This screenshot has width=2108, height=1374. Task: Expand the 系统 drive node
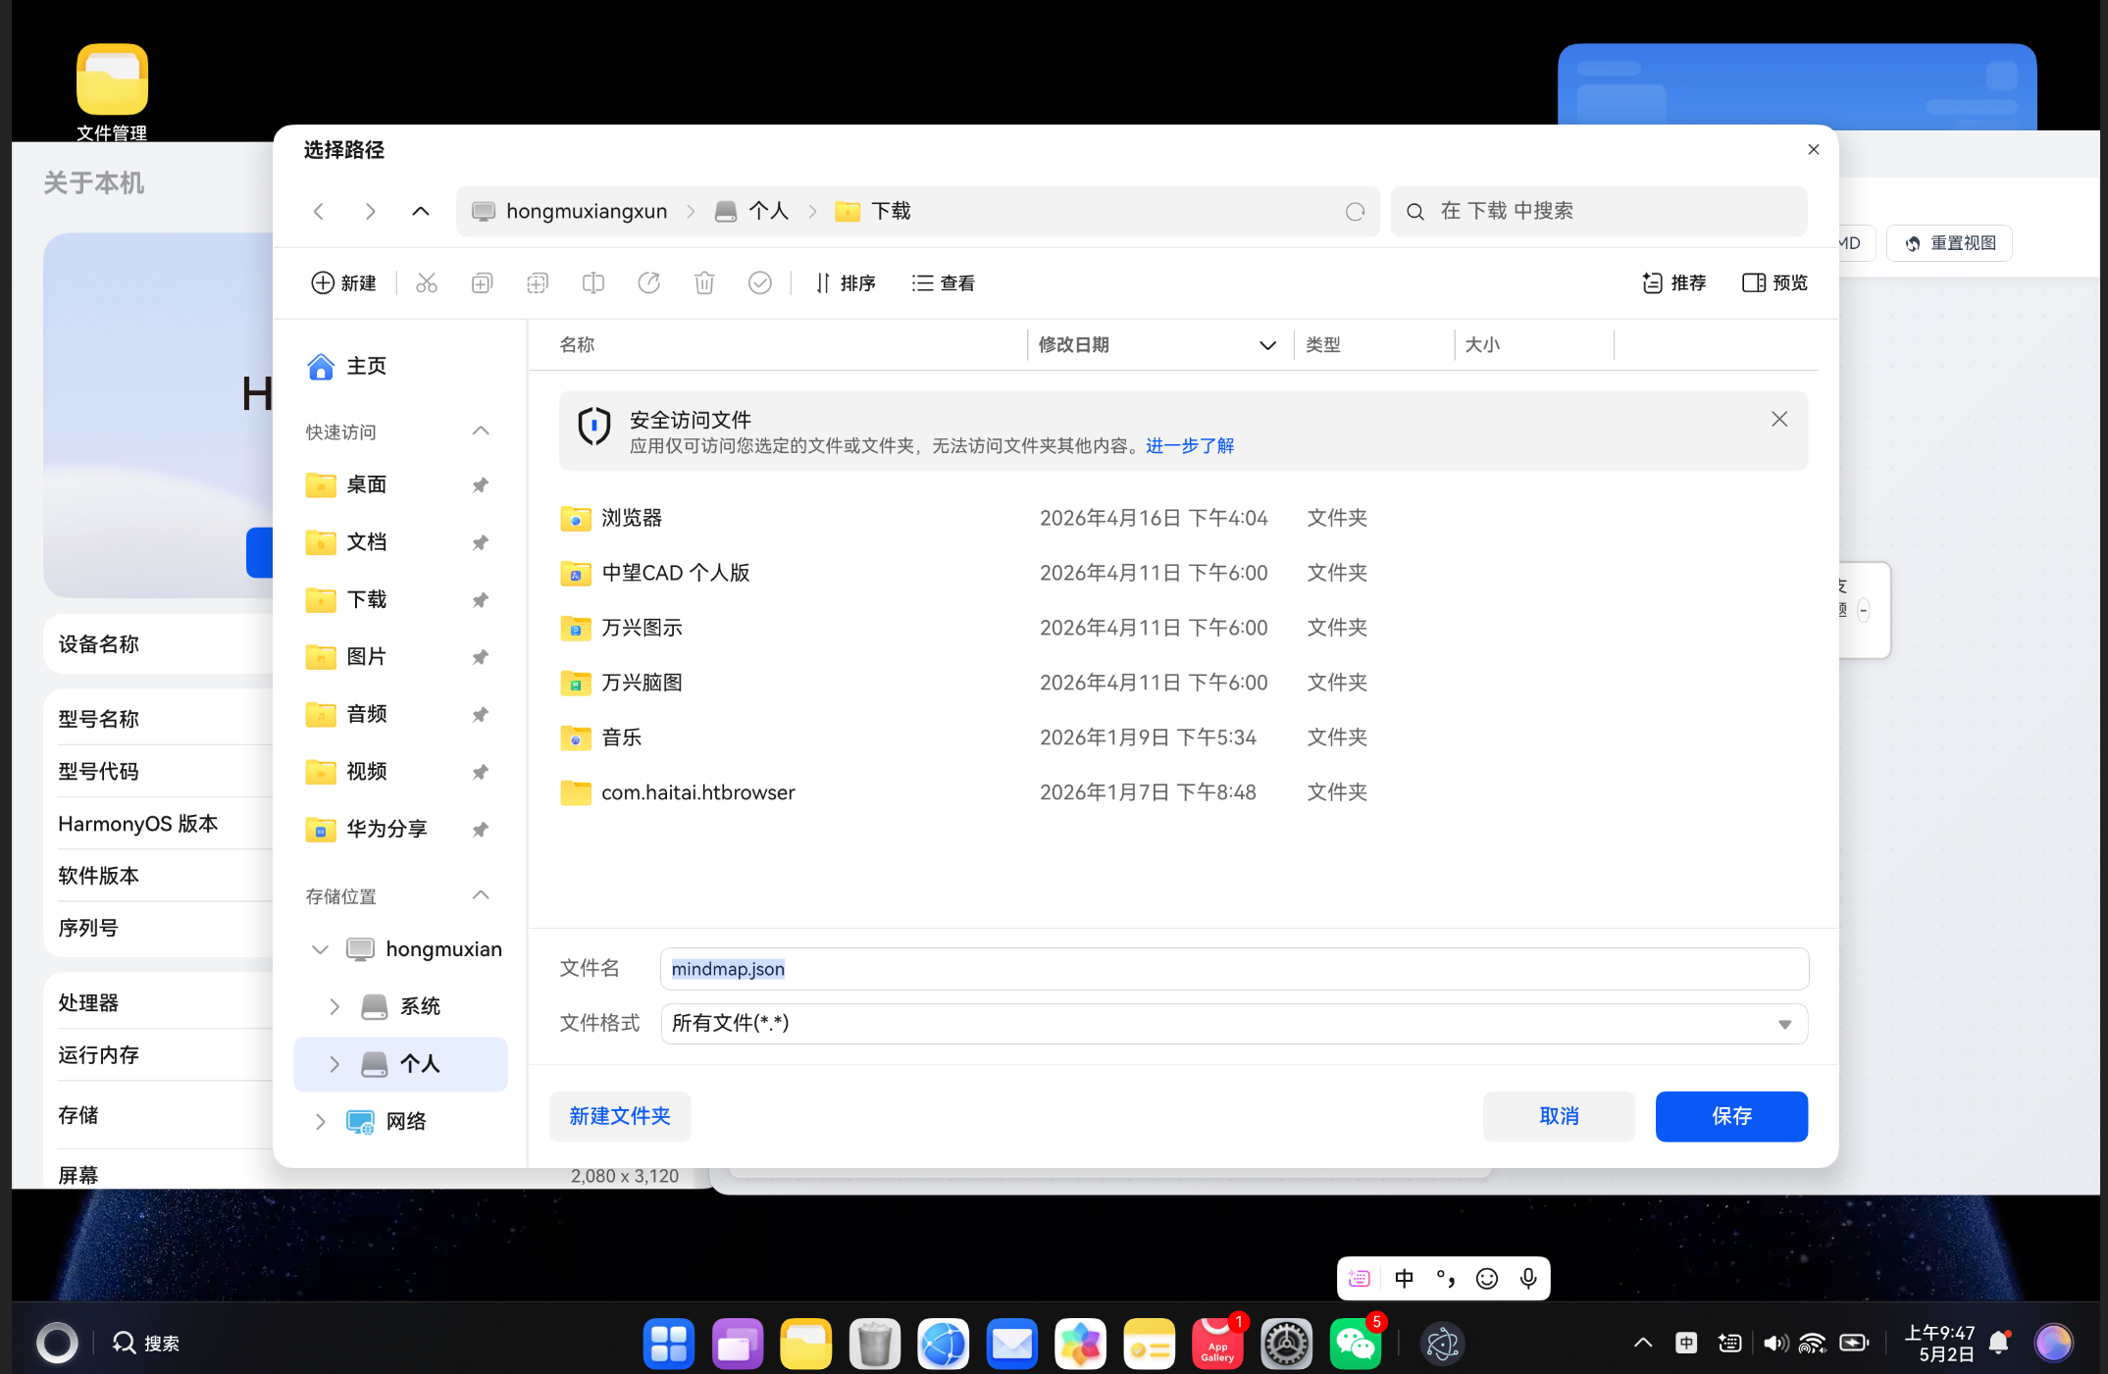click(334, 1006)
